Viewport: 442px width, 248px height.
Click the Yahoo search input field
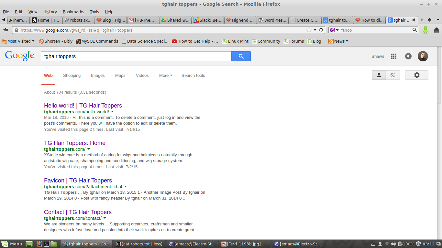375,30
